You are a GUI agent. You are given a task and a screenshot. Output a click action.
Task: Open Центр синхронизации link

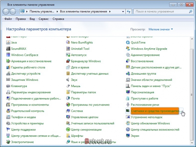(x=86, y=129)
